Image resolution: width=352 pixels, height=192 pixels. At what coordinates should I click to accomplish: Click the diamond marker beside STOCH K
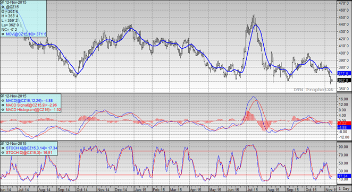click(3, 148)
